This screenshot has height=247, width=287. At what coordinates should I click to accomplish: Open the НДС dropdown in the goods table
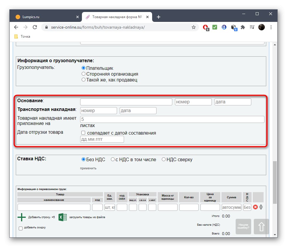tap(247, 207)
